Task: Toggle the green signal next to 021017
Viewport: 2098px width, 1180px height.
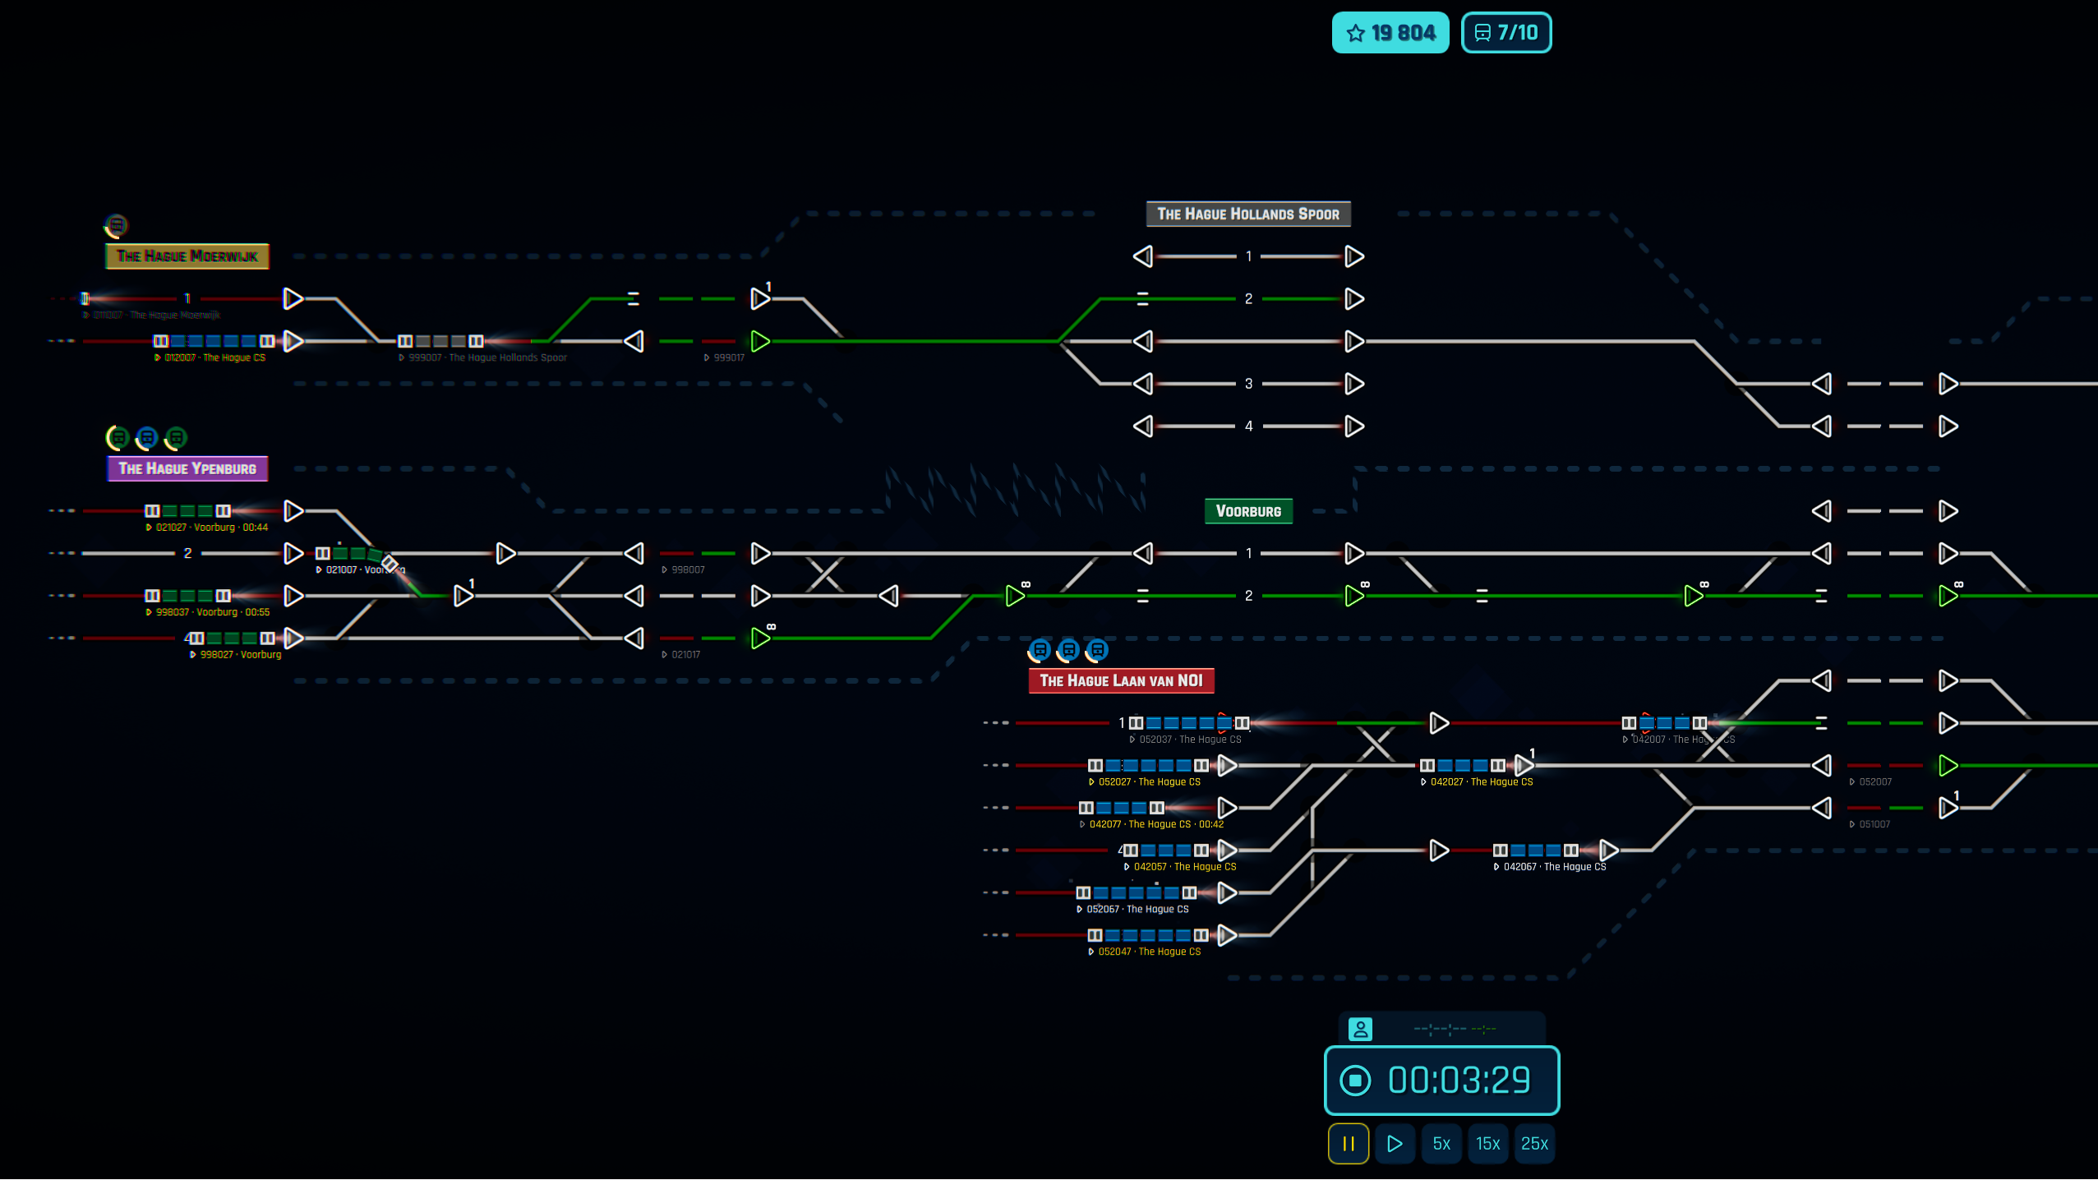Action: pos(760,638)
